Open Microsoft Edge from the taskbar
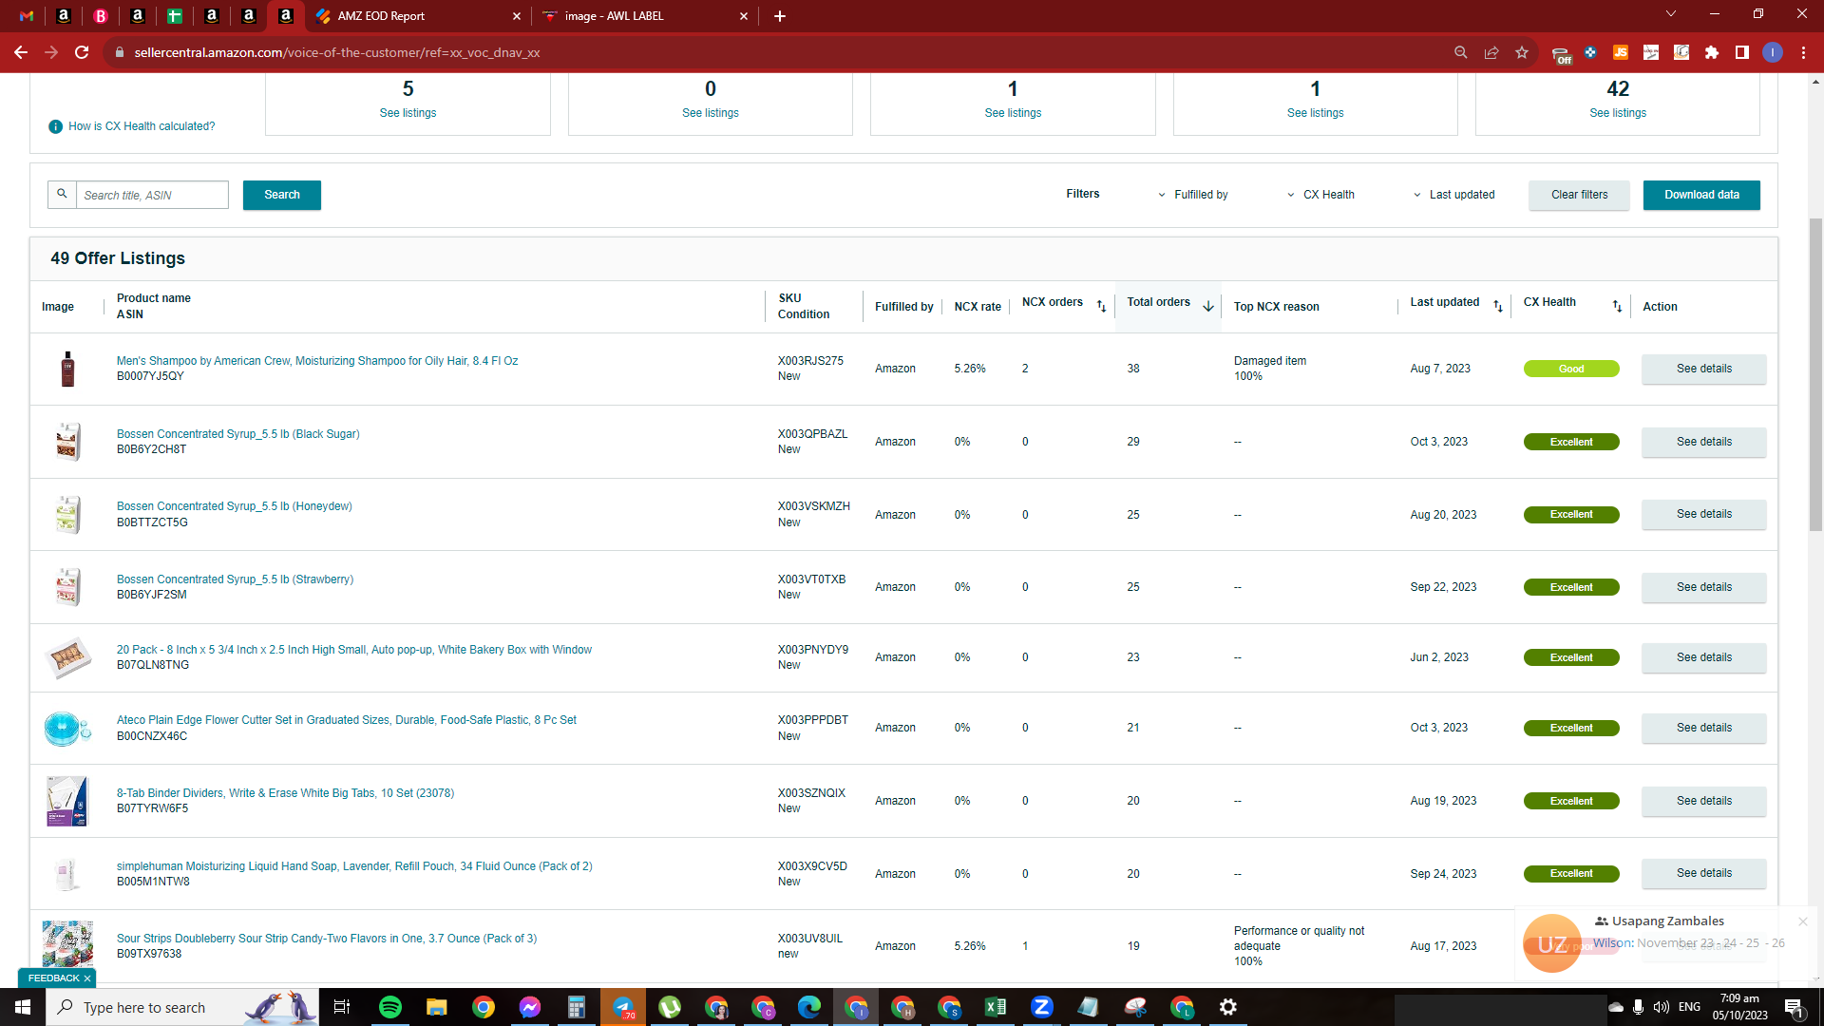The height and width of the screenshot is (1026, 1824). point(809,1007)
